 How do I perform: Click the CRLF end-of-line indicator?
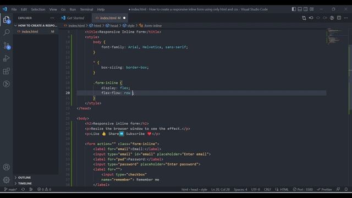(267, 189)
